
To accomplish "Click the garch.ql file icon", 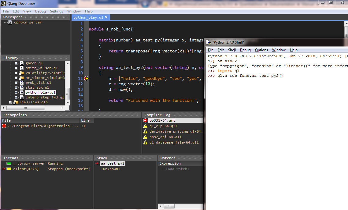I will click(22, 63).
